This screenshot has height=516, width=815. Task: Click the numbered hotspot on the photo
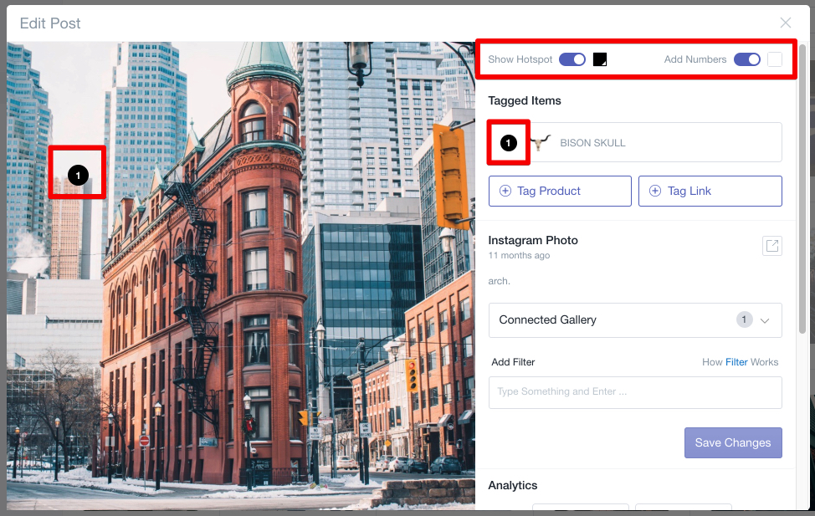click(78, 175)
